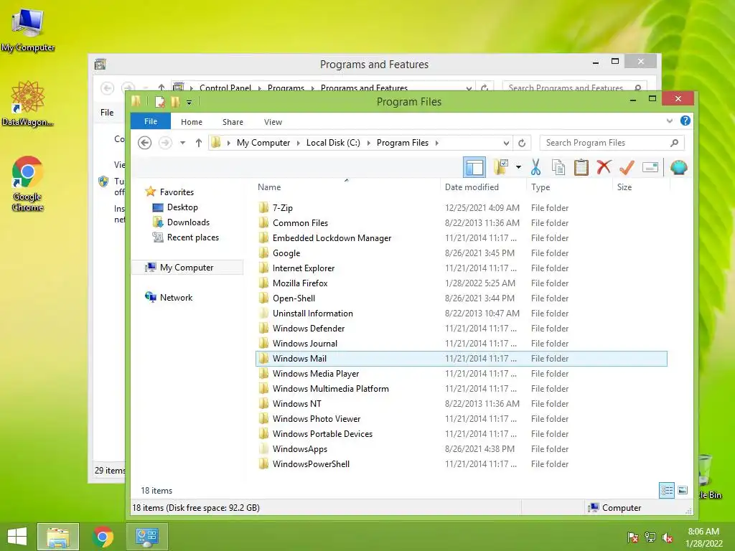
Task: Click the Up one level arrow
Action: tap(199, 143)
